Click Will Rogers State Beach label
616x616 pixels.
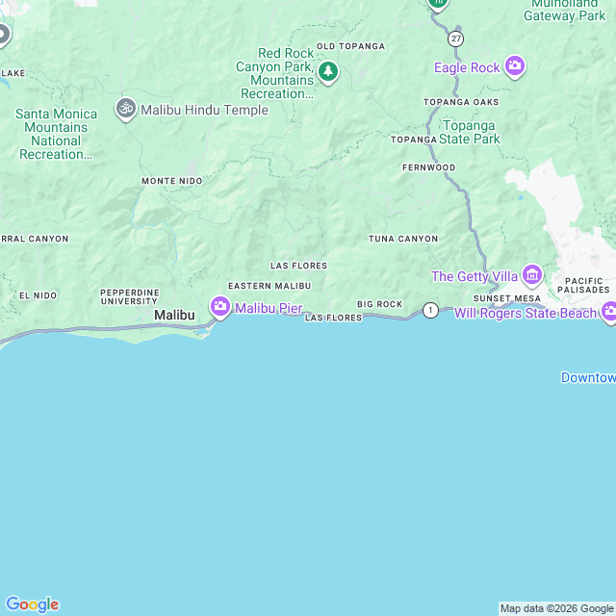click(x=526, y=313)
